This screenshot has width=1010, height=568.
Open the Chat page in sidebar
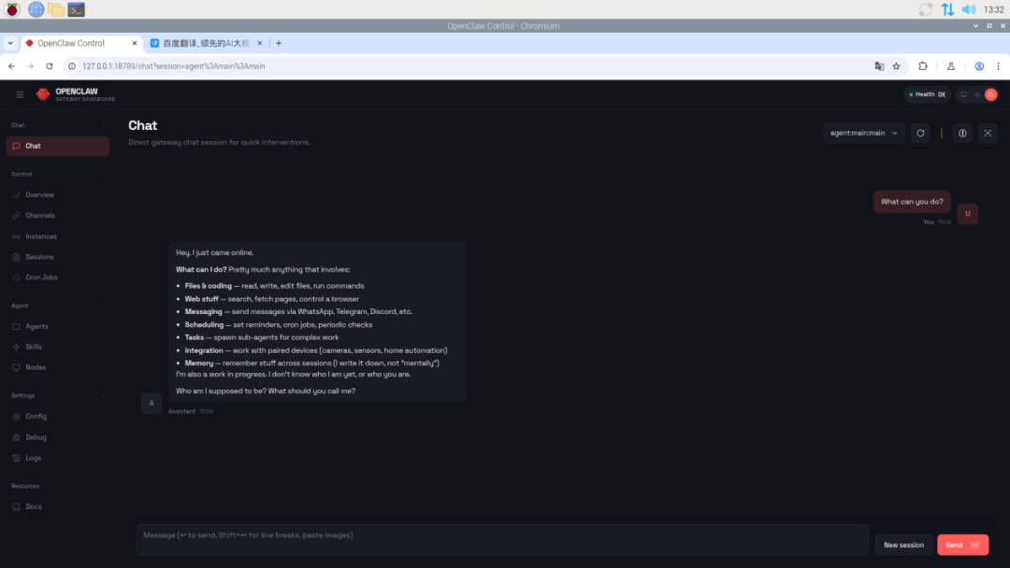[58, 146]
